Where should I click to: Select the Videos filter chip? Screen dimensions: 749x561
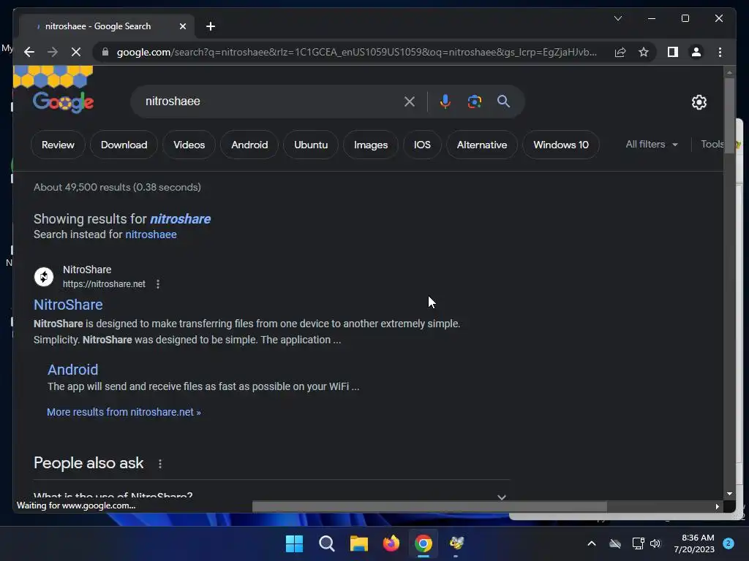point(189,145)
